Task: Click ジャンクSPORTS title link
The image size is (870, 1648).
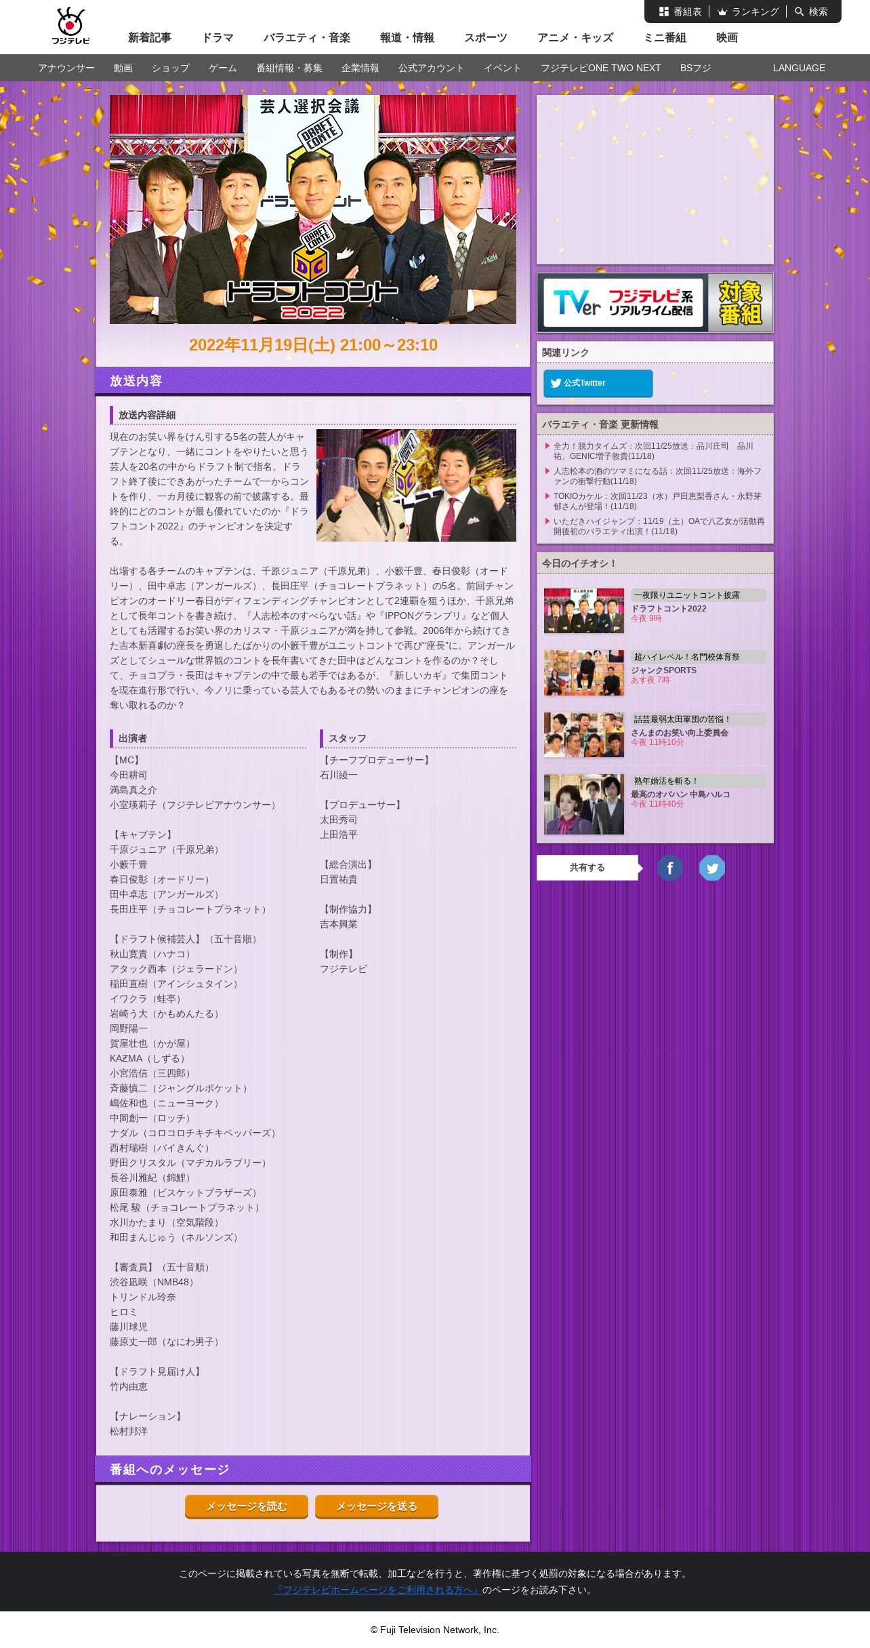Action: [664, 670]
